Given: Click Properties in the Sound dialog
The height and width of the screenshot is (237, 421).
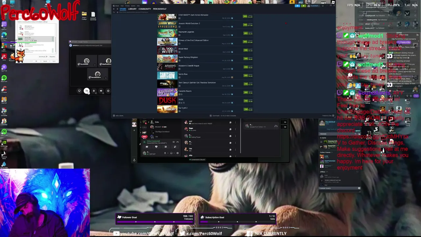Looking at the screenshot, I should pyautogui.click(x=52, y=57).
